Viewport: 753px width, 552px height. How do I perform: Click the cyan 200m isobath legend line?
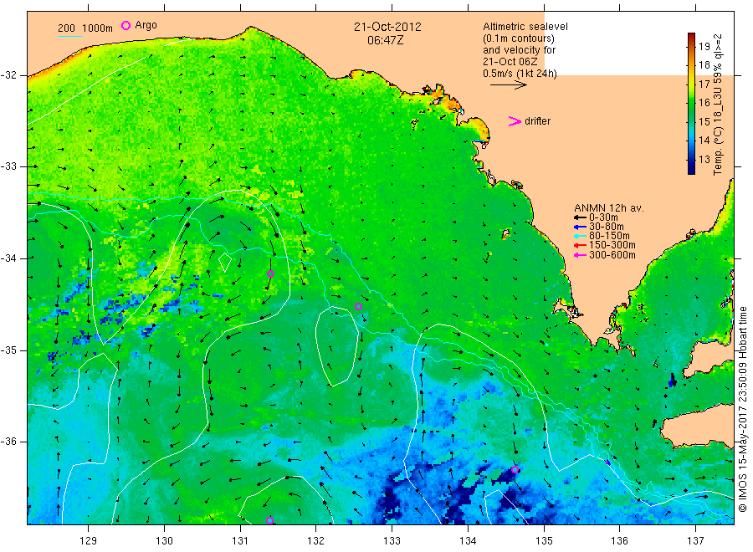pyautogui.click(x=69, y=36)
